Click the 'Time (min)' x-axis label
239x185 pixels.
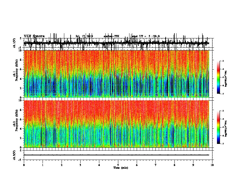[121, 168]
